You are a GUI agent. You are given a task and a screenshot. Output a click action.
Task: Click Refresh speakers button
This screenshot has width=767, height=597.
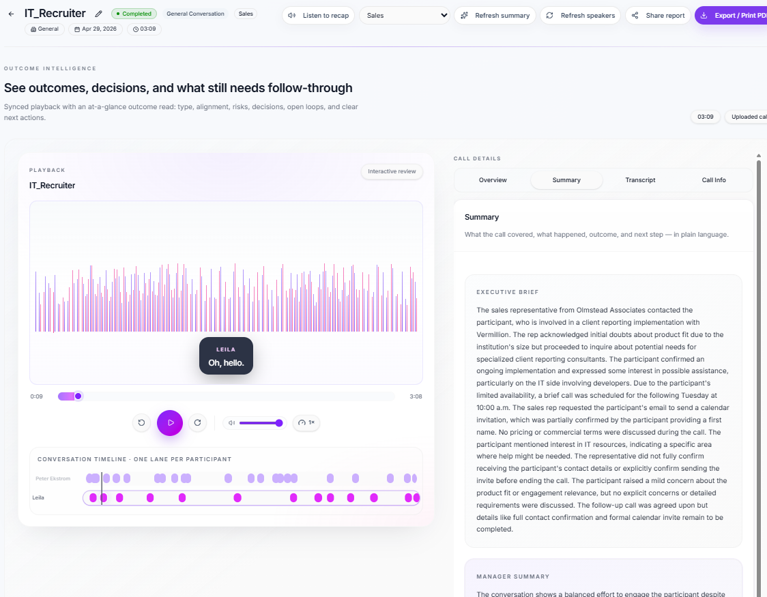[580, 15]
